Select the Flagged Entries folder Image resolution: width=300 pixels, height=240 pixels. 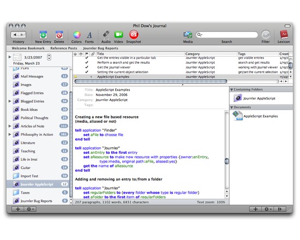[x=40, y=93]
